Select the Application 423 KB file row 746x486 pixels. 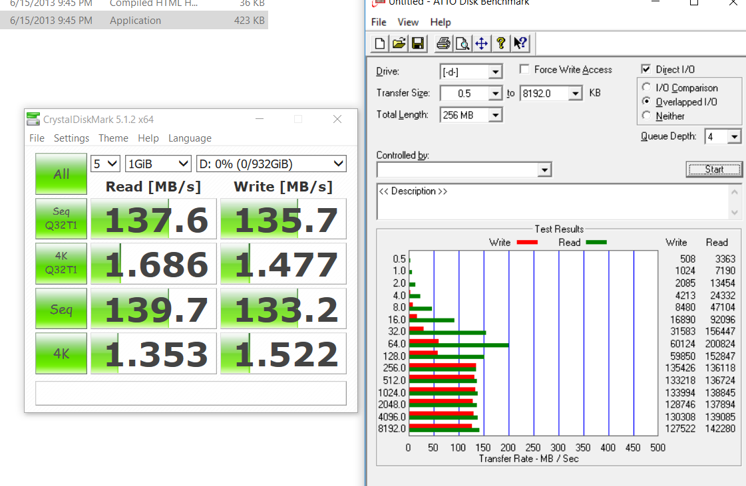[x=134, y=21]
